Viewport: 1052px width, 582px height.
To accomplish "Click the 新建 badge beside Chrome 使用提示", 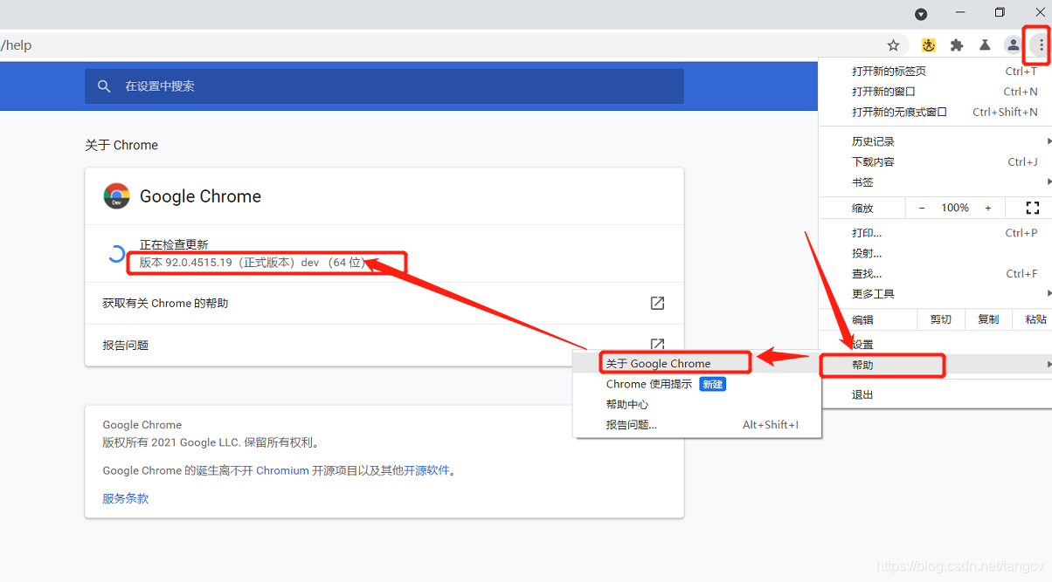I will (x=713, y=384).
